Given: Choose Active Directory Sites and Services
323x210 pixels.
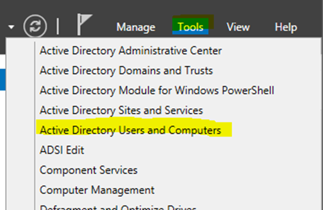Looking at the screenshot, I should [121, 110].
